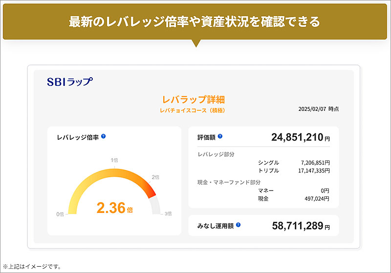
Task: Click the 現金 amount 497,024円
Action: coord(315,199)
